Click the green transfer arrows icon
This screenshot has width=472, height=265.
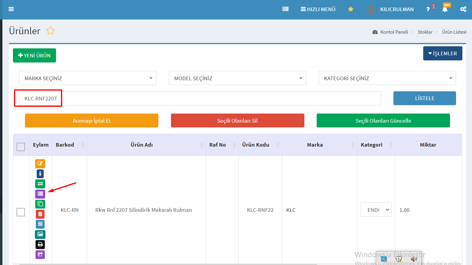click(x=40, y=184)
